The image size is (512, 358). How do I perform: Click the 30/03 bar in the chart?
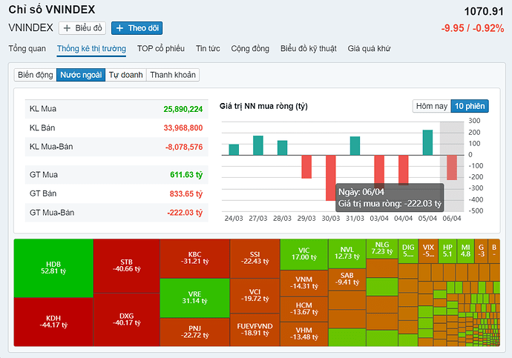click(x=331, y=178)
